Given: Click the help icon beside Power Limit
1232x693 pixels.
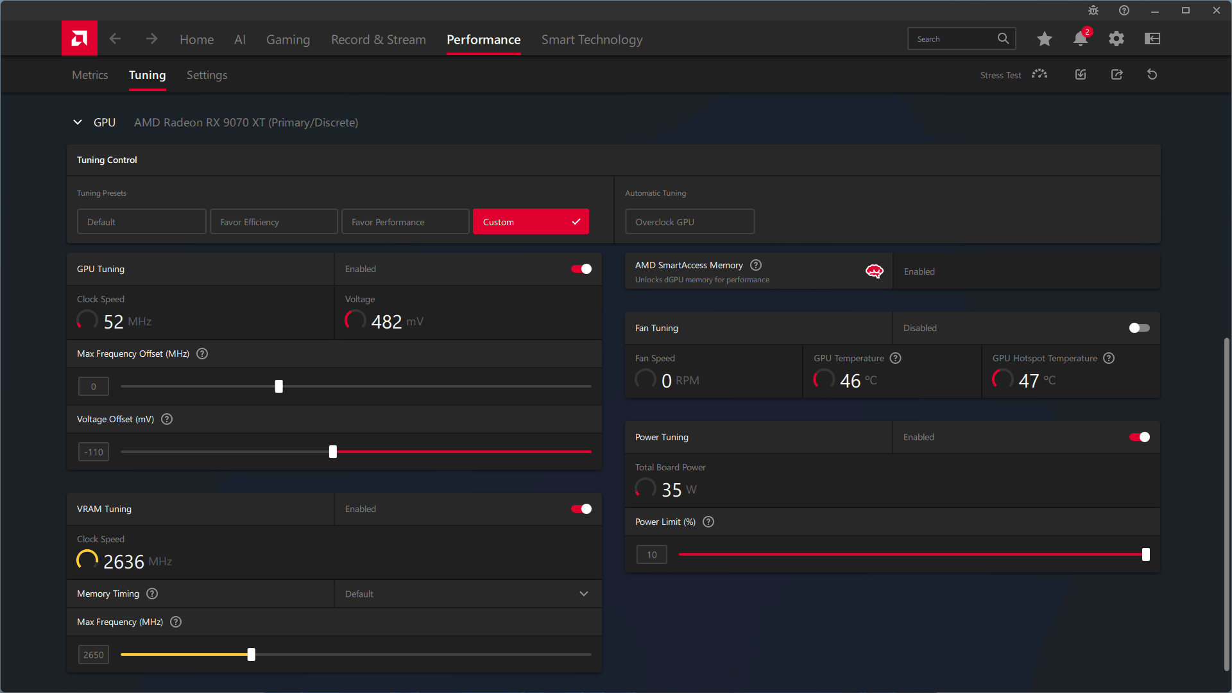Looking at the screenshot, I should point(708,522).
